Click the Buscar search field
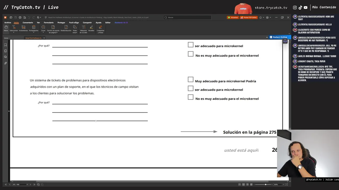 [x=187, y=17]
